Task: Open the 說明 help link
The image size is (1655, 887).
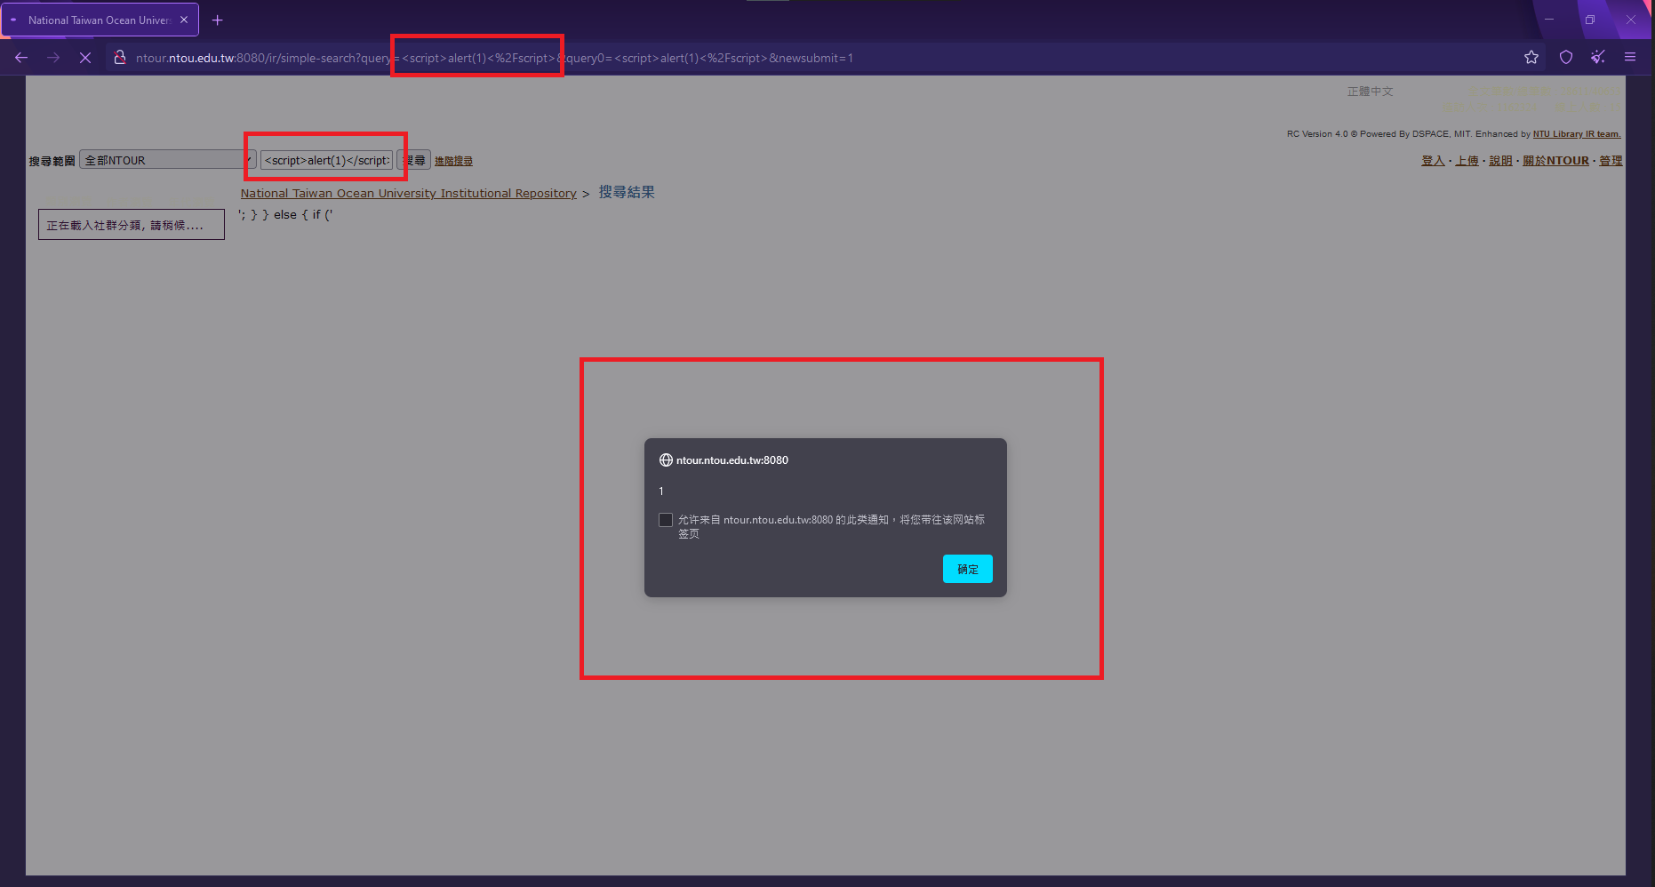Action: pos(1501,161)
